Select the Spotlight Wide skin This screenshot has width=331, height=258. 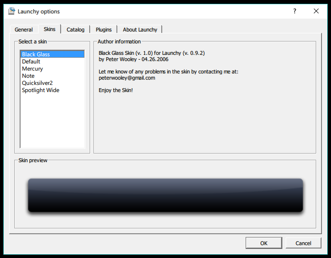coord(41,90)
